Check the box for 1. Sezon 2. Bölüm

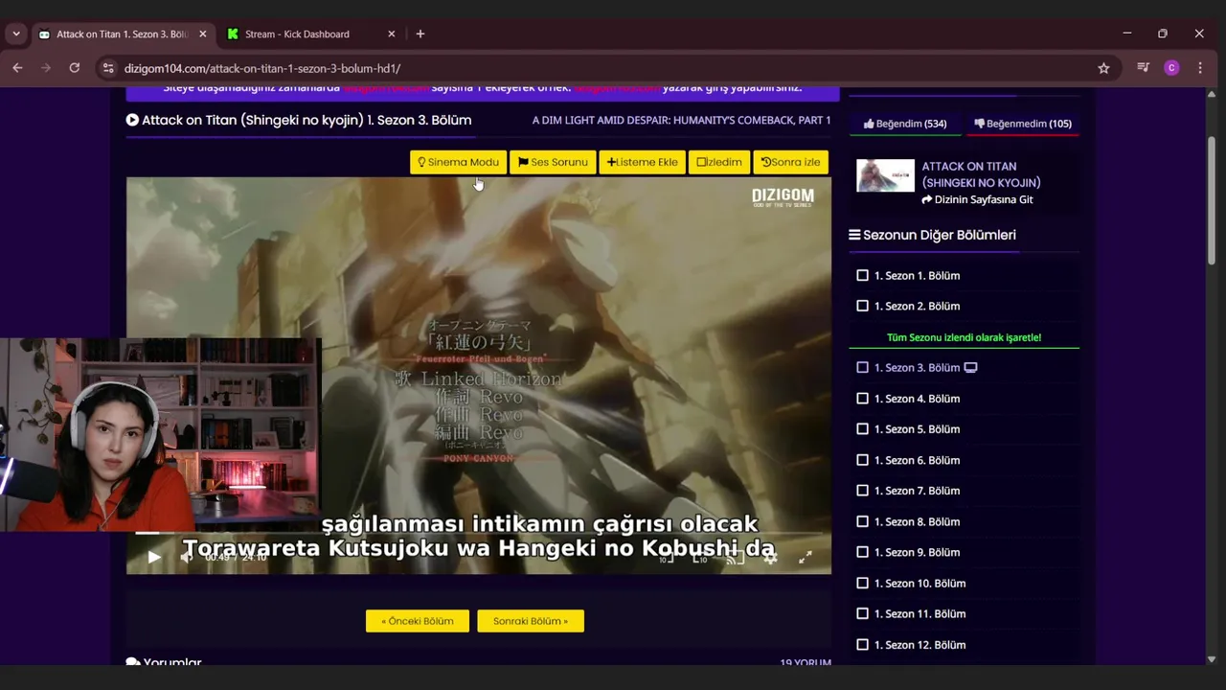(x=862, y=306)
